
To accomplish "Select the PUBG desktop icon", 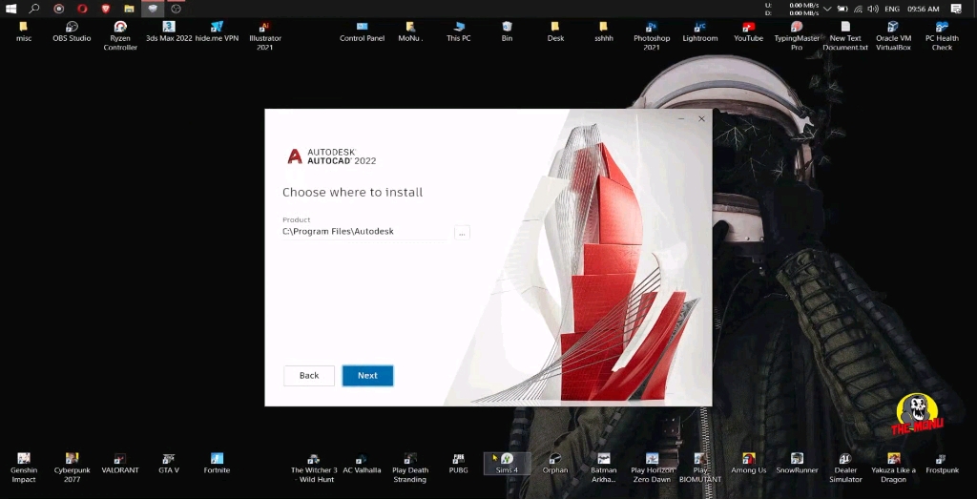I will pos(459,464).
